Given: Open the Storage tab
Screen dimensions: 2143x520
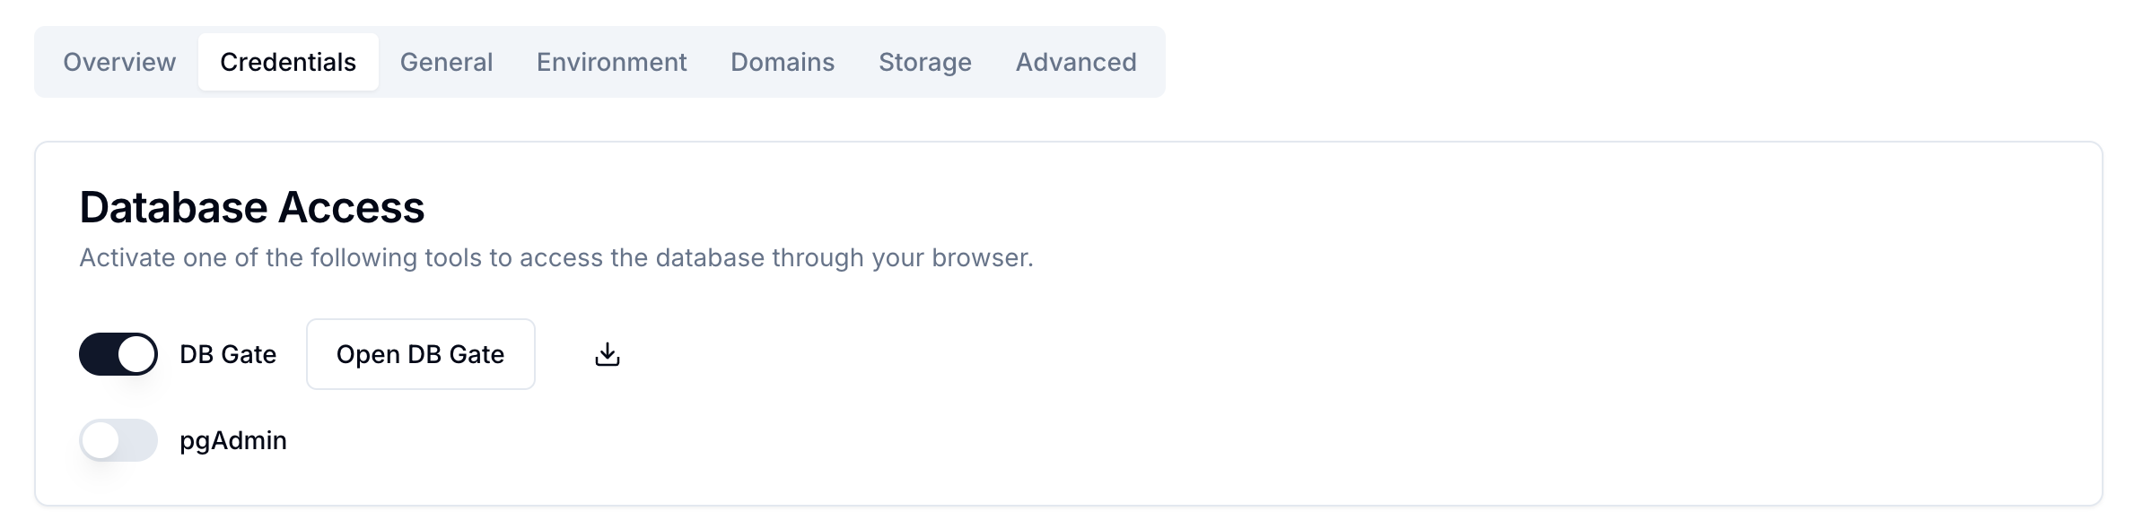Looking at the screenshot, I should tap(925, 62).
